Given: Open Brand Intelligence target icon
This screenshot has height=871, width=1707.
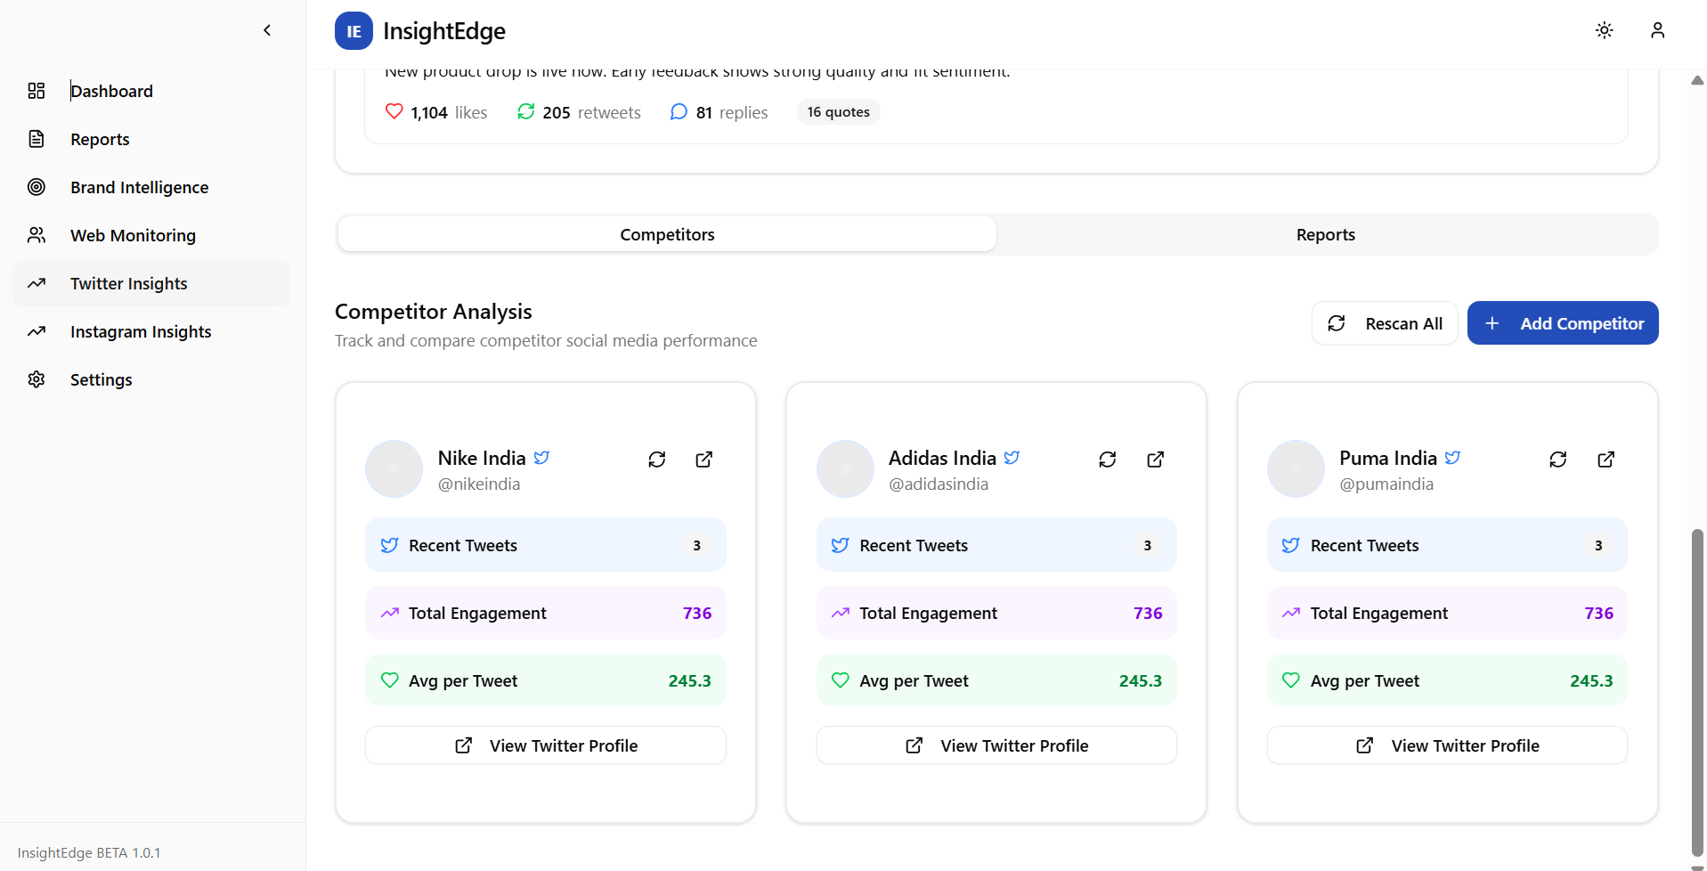Looking at the screenshot, I should click(x=37, y=187).
